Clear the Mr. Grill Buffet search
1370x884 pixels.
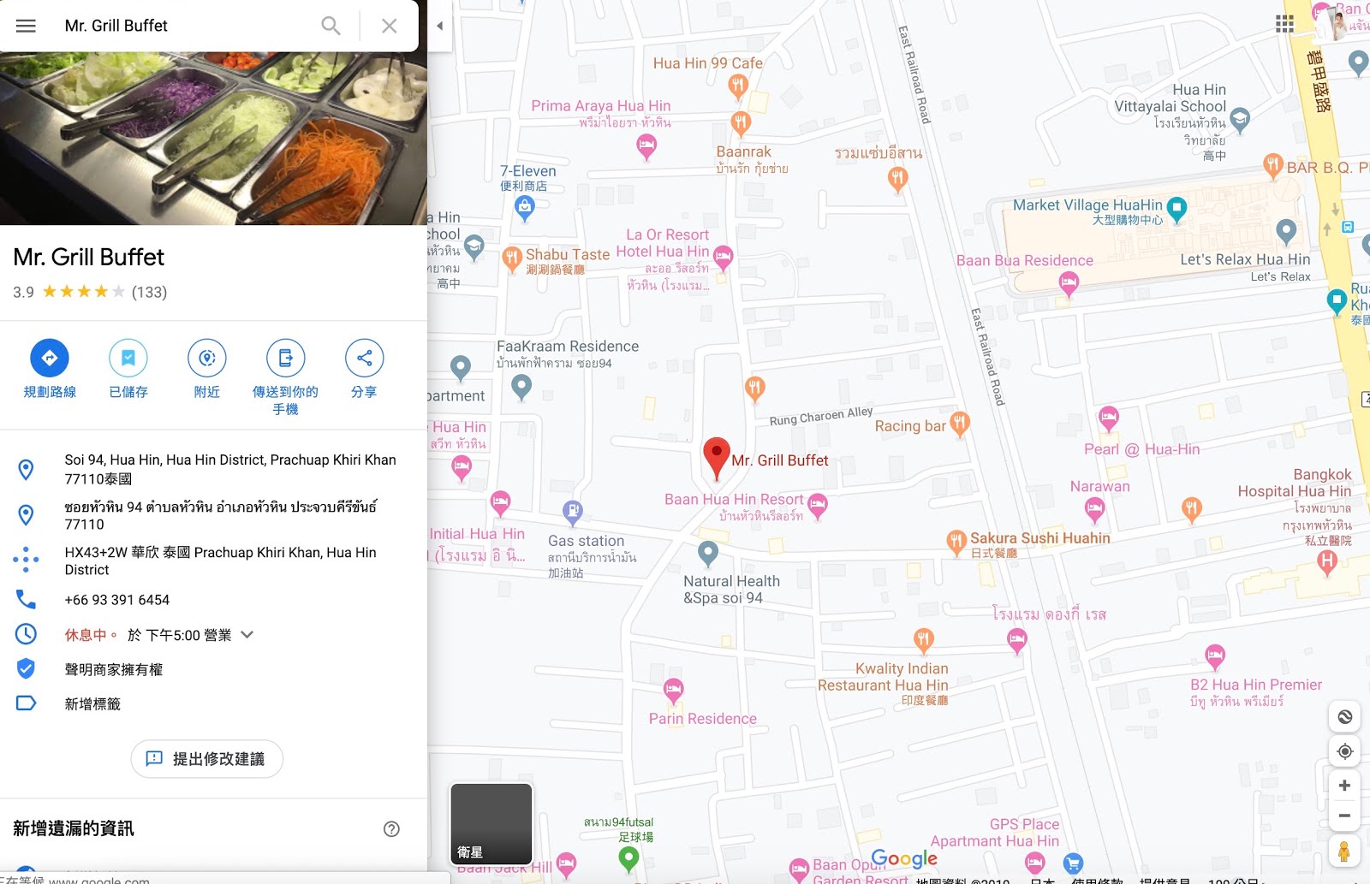pos(389,26)
